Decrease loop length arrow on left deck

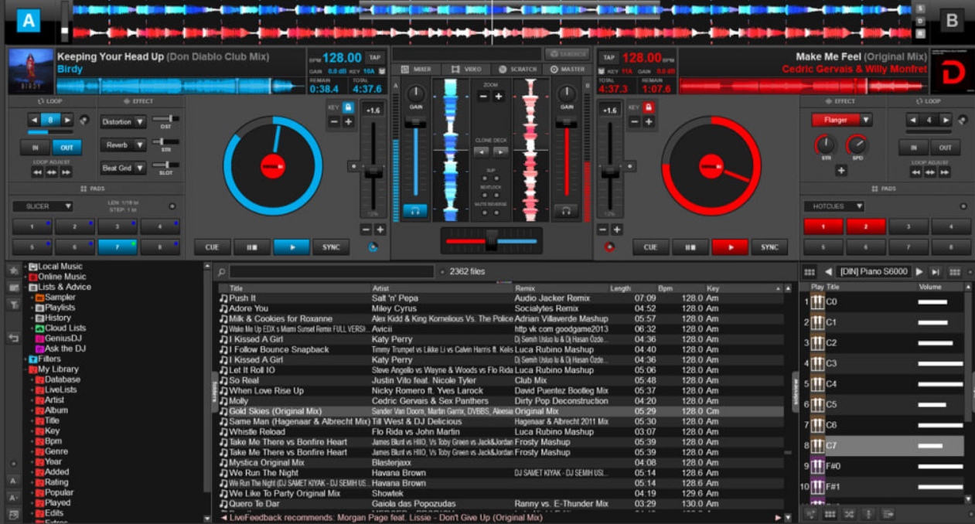(x=35, y=120)
